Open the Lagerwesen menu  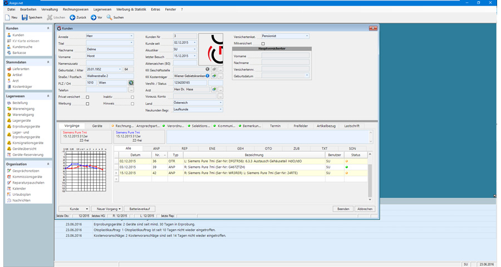tap(102, 9)
